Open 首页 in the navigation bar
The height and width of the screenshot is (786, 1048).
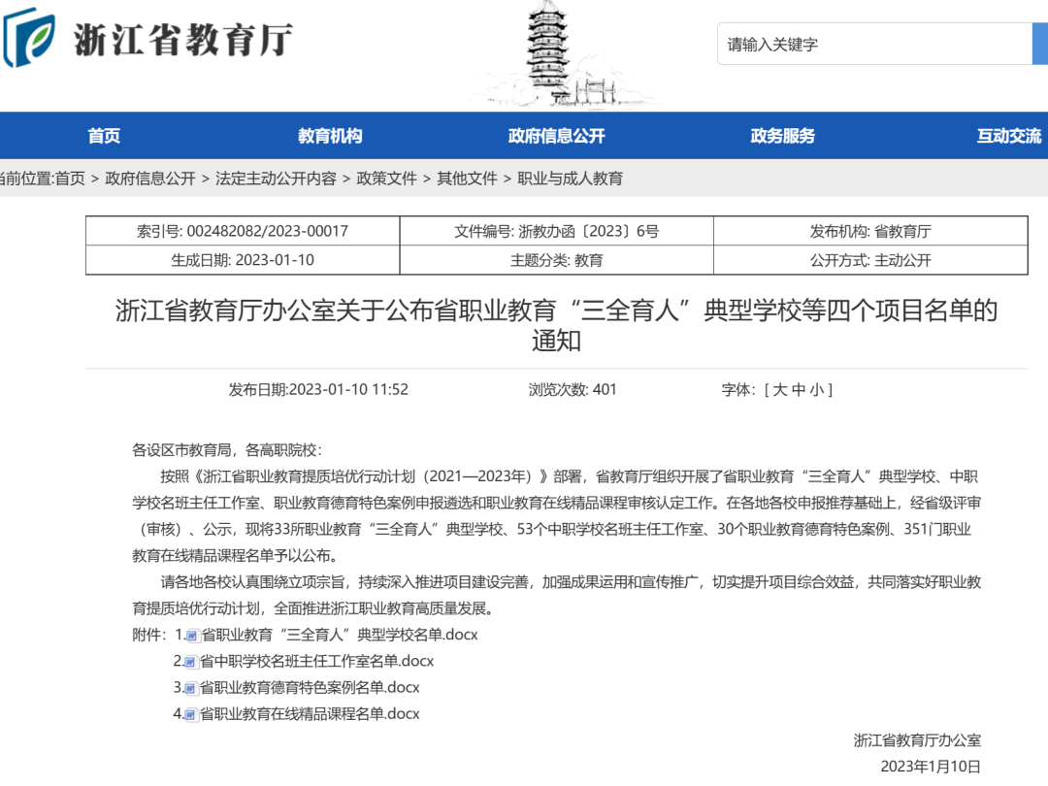(104, 136)
